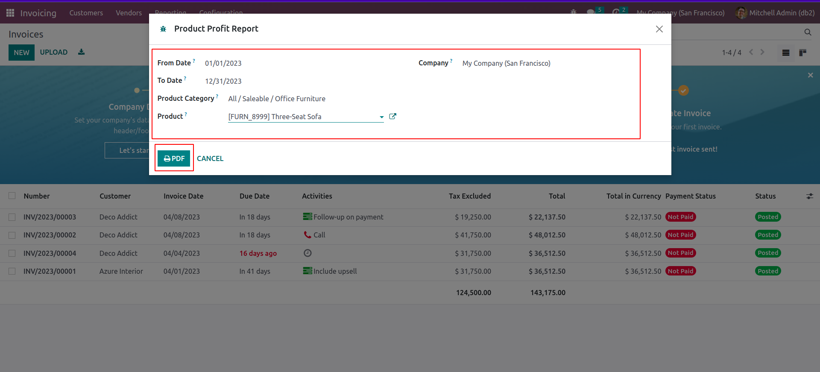Toggle the select-all checkbox in table header
The width and height of the screenshot is (820, 372).
(12, 196)
